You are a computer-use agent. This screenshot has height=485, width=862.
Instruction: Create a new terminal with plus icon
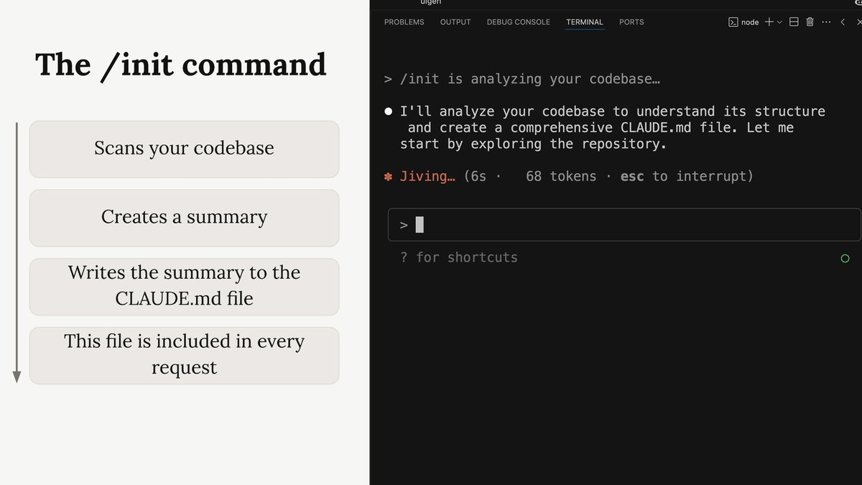click(x=769, y=22)
